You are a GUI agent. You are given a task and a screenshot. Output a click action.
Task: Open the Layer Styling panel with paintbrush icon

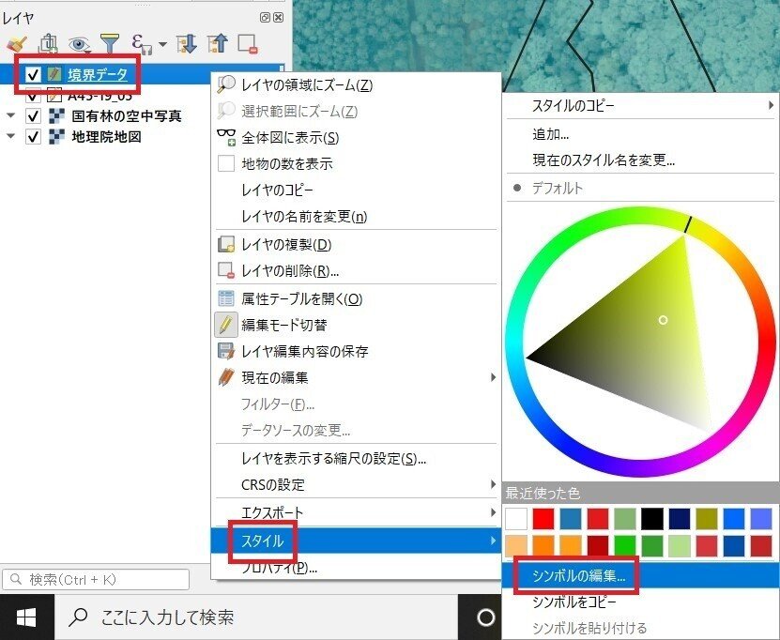(x=16, y=43)
